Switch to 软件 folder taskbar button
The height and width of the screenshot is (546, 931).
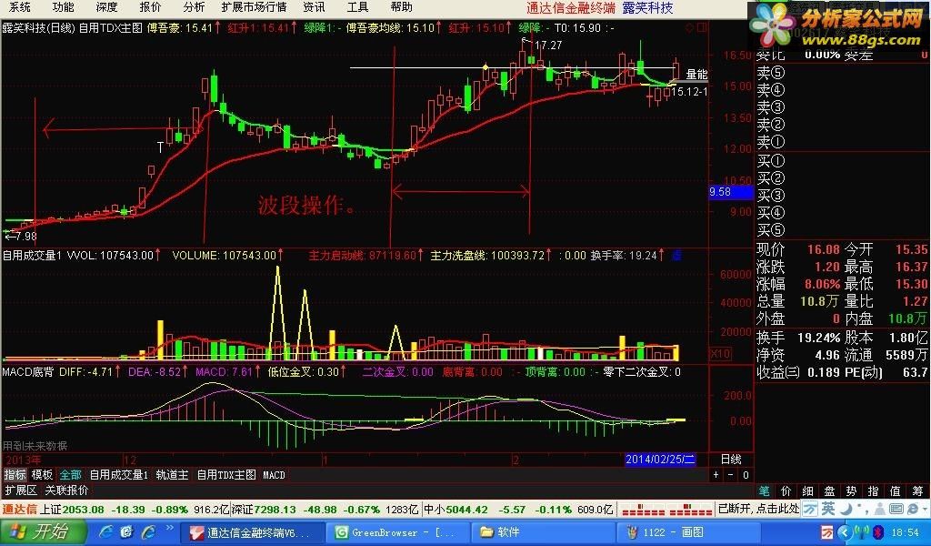coord(542,532)
